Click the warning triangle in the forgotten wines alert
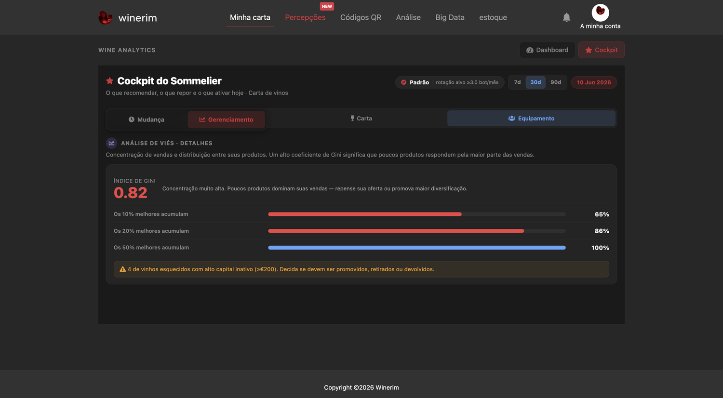Screen dimensions: 723x398 [122, 269]
